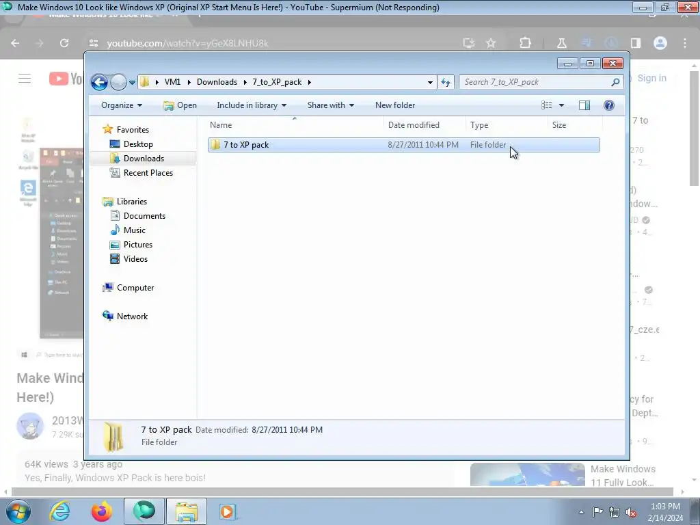Screen dimensions: 700x525
Task: Sort by the Size column header
Action: pos(575,126)
